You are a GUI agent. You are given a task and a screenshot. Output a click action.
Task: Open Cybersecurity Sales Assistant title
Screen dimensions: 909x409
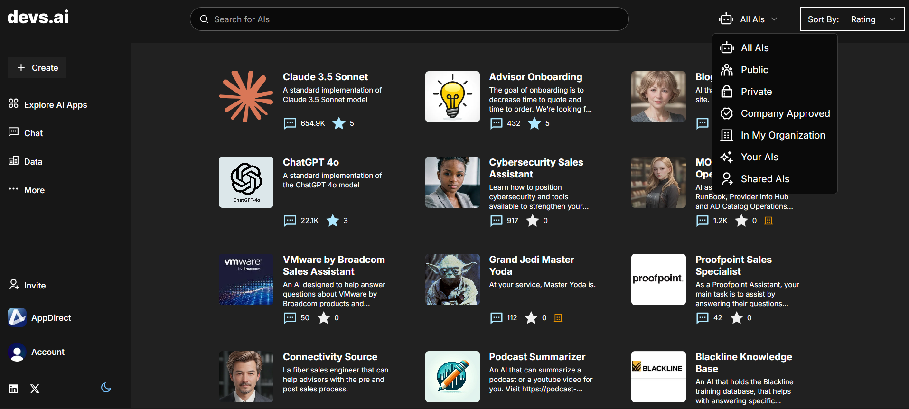click(x=536, y=168)
